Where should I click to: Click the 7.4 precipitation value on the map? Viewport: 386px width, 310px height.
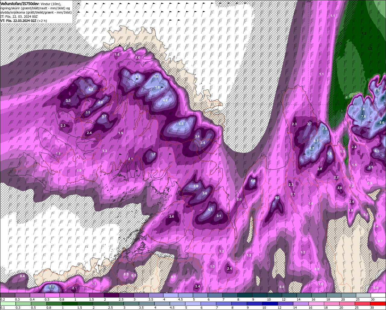coord(362,109)
